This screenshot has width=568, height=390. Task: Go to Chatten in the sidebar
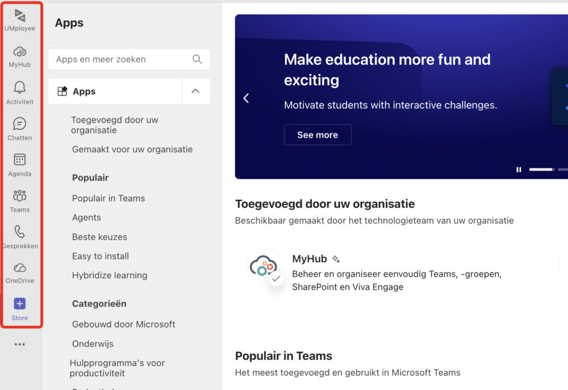click(x=19, y=129)
